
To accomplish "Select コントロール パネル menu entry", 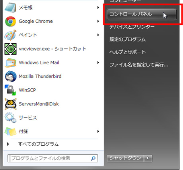I will (x=142, y=14).
